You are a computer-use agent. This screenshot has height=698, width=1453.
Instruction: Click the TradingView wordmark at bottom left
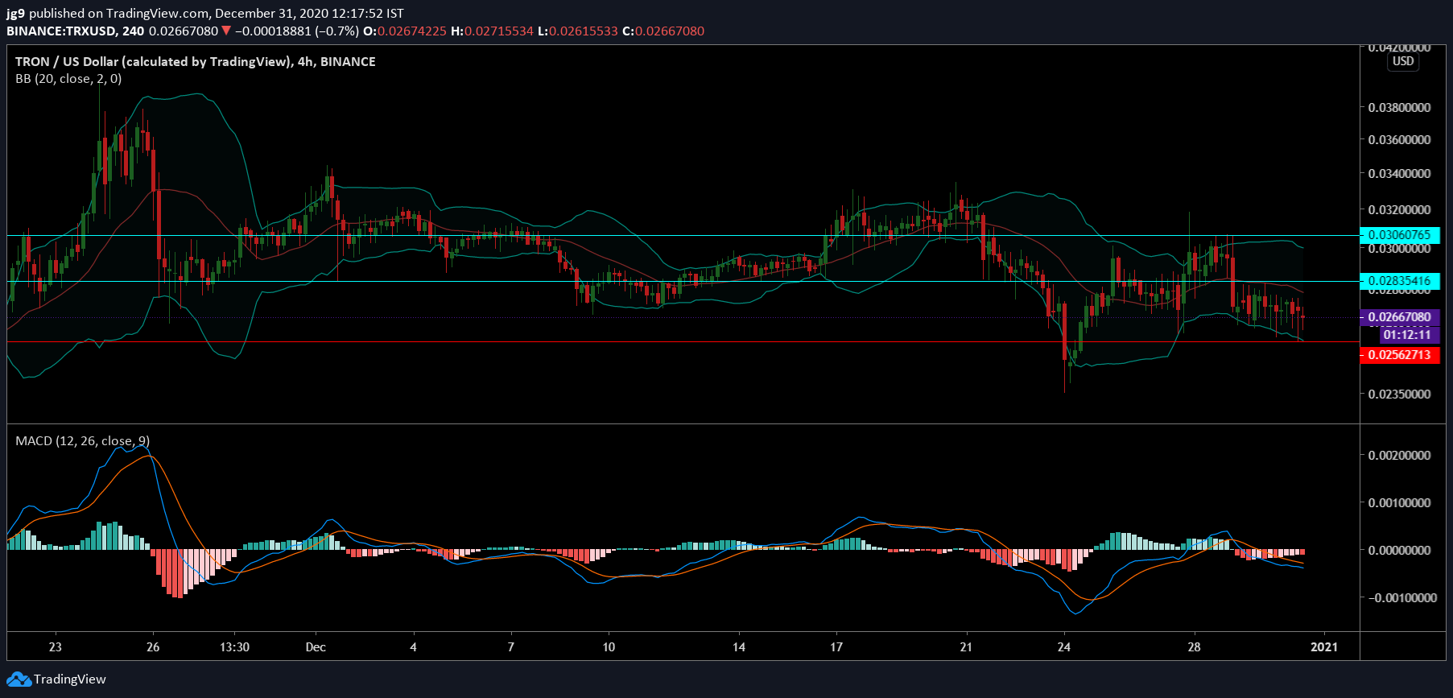click(x=70, y=679)
